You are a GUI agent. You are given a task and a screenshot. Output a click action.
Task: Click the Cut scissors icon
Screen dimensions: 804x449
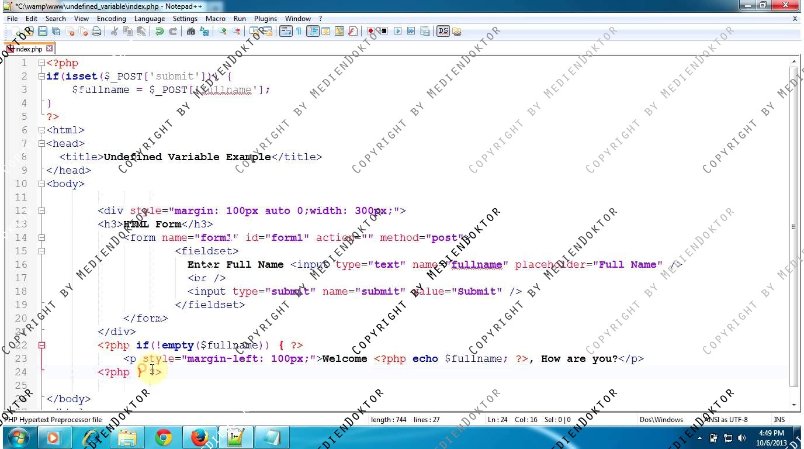tap(115, 32)
